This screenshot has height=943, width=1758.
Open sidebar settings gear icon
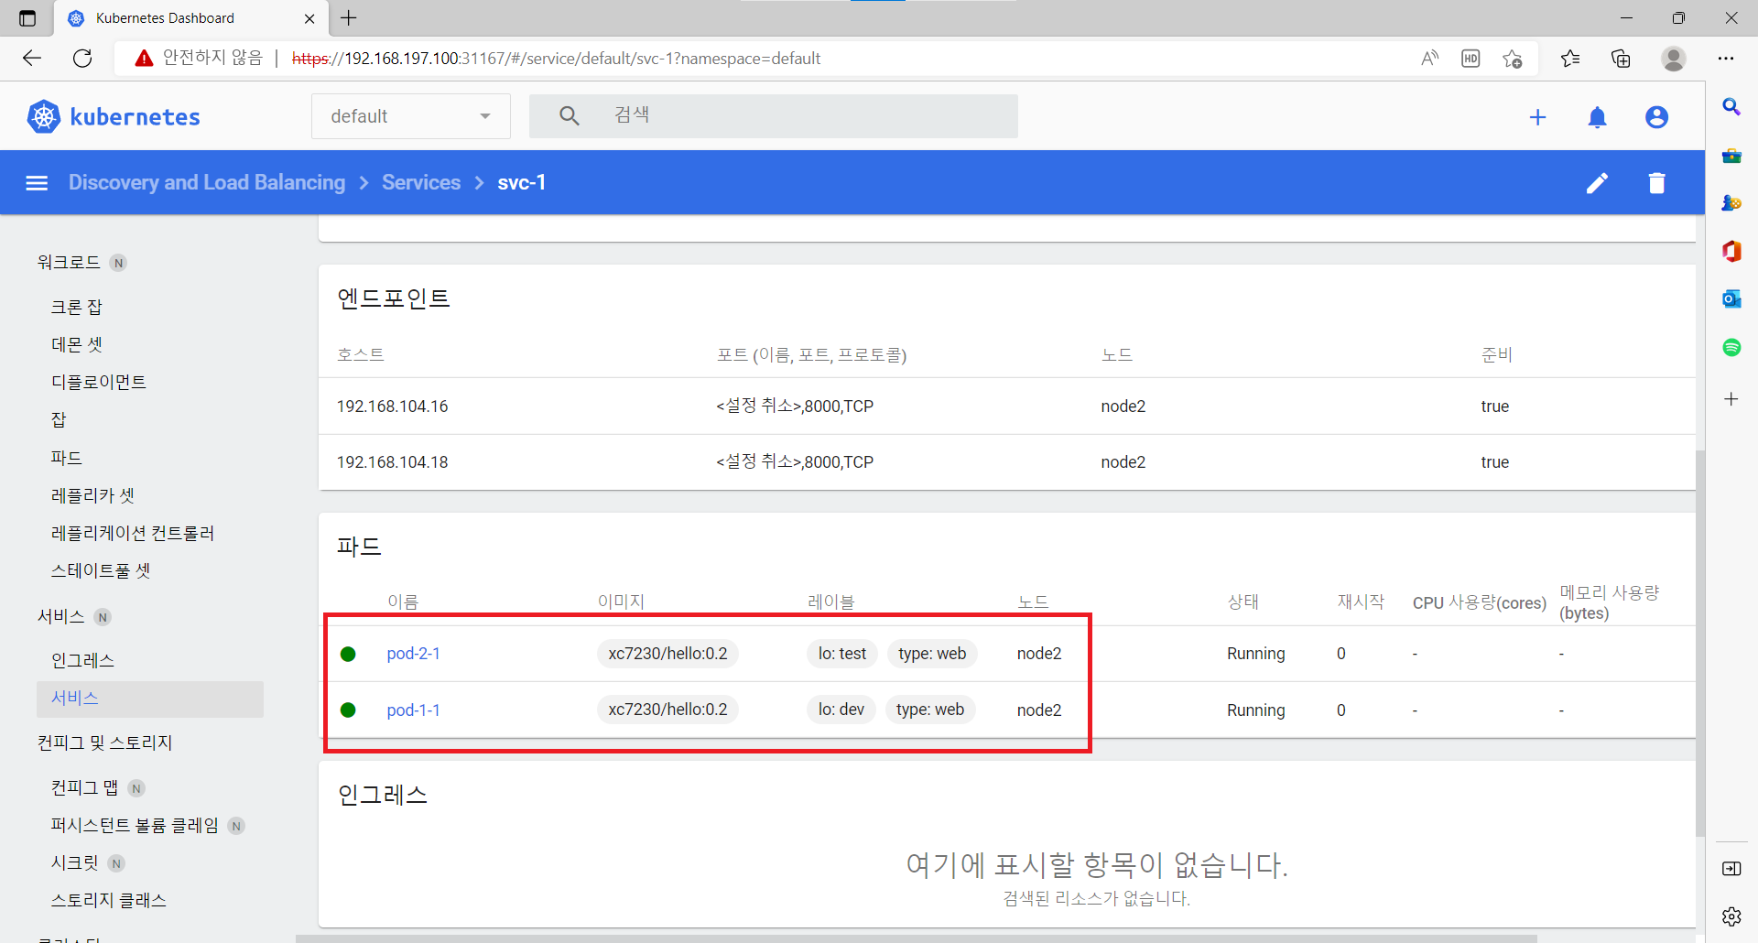pyautogui.click(x=1731, y=916)
